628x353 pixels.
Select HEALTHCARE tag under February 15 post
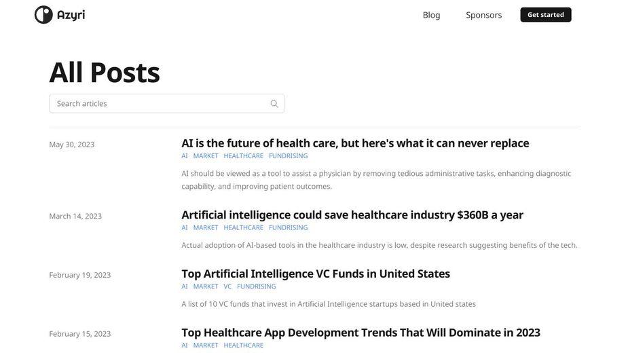coord(244,346)
